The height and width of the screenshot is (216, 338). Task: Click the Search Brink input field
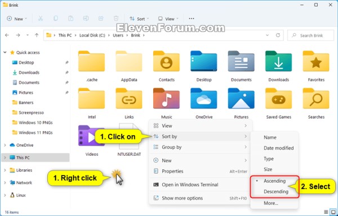[x=310, y=35]
